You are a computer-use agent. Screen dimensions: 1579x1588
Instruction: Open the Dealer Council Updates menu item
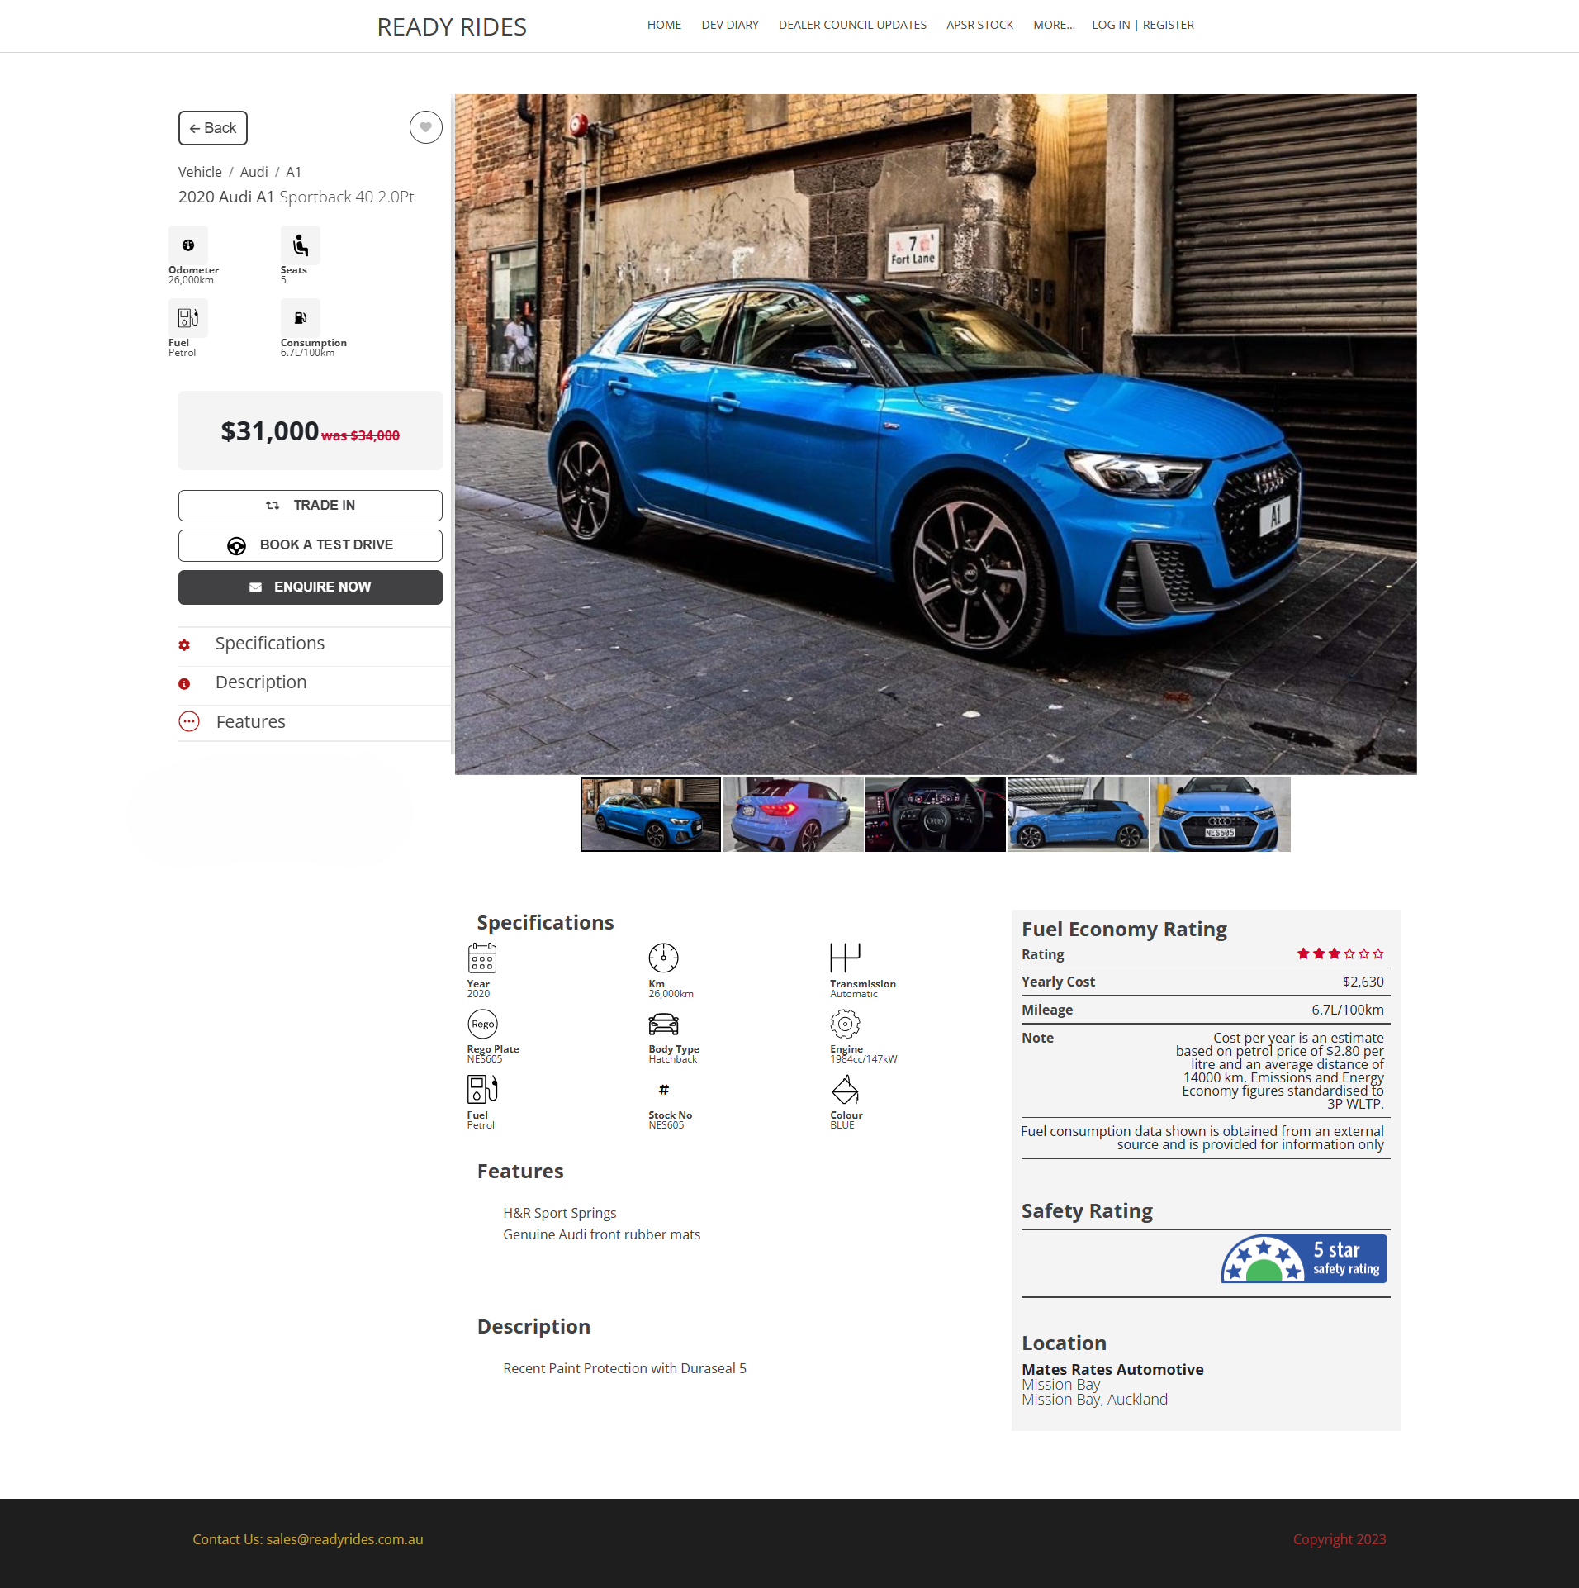852,25
